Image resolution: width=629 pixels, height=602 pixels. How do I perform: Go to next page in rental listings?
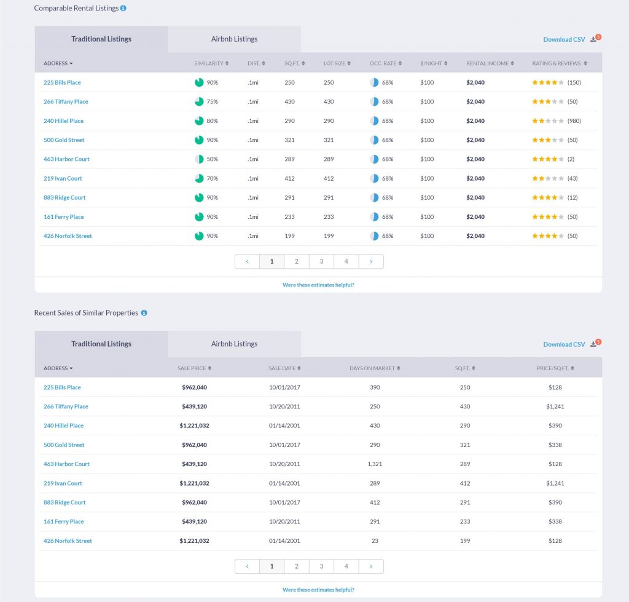(371, 261)
